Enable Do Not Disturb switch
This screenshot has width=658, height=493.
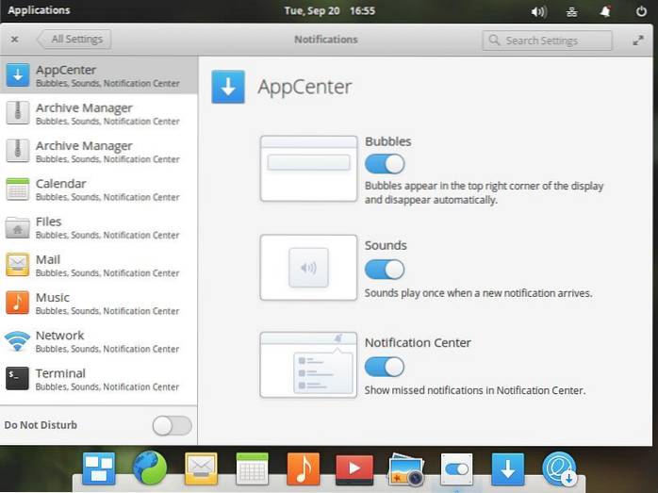tap(172, 425)
